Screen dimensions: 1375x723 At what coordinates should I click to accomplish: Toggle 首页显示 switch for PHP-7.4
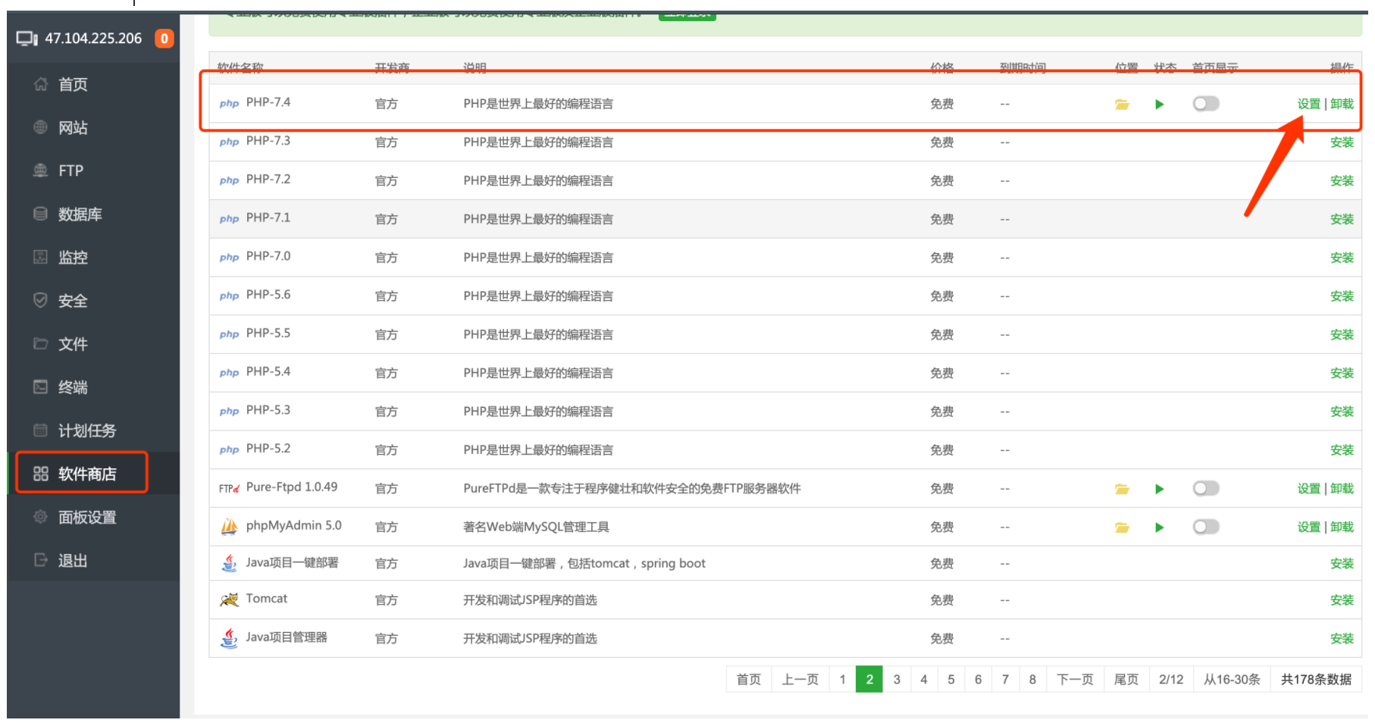click(1206, 103)
